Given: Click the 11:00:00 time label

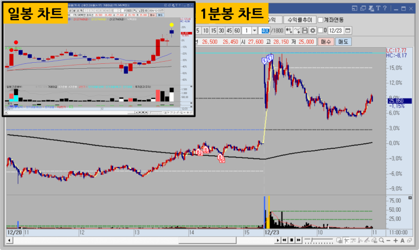Looking at the screenshot, I should coord(398,232).
